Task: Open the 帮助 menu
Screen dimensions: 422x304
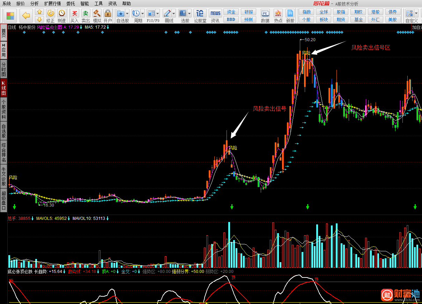Action: tap(126, 3)
